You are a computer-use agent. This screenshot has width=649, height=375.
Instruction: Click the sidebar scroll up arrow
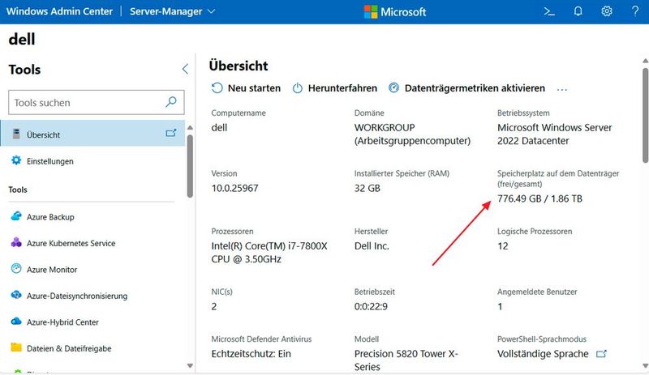[x=190, y=127]
